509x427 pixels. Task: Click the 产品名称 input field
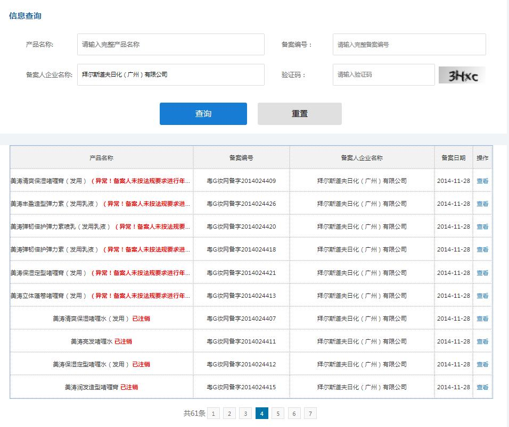click(x=170, y=45)
